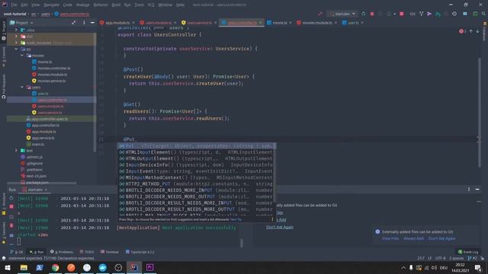The height and width of the screenshot is (274, 488).
Task: Select HTTP2_METHOD_PUT completion suggestion
Action: click(x=196, y=184)
